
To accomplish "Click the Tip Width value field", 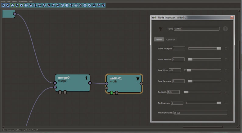I will coord(174,92).
